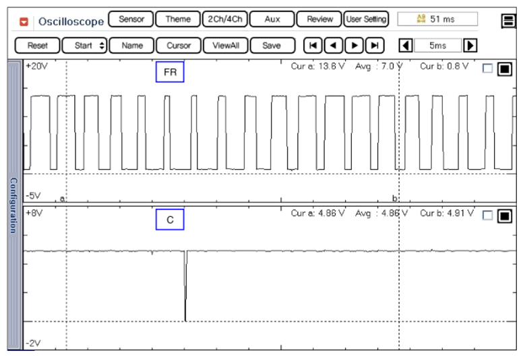Screen dimensions: 523x357
Task: Open the Start dropdown button
Action: pos(84,46)
